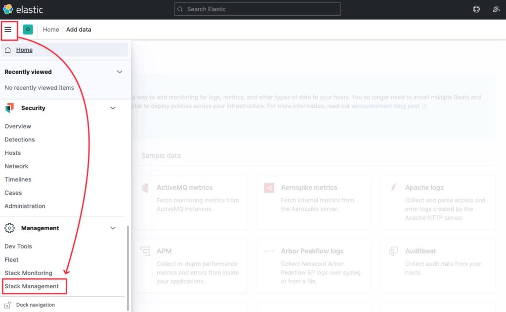Open Detections page
The height and width of the screenshot is (312, 506).
pos(20,139)
